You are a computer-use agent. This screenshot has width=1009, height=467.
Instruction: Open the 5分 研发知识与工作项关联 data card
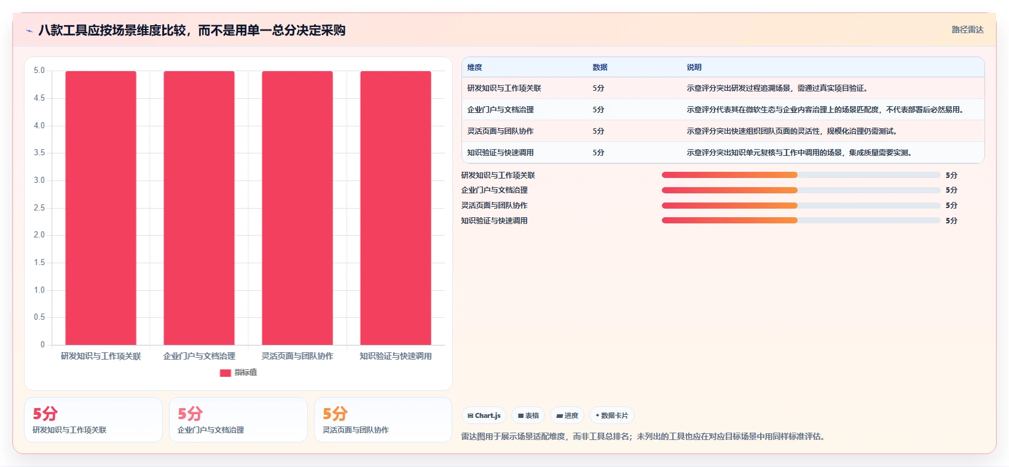[93, 420]
